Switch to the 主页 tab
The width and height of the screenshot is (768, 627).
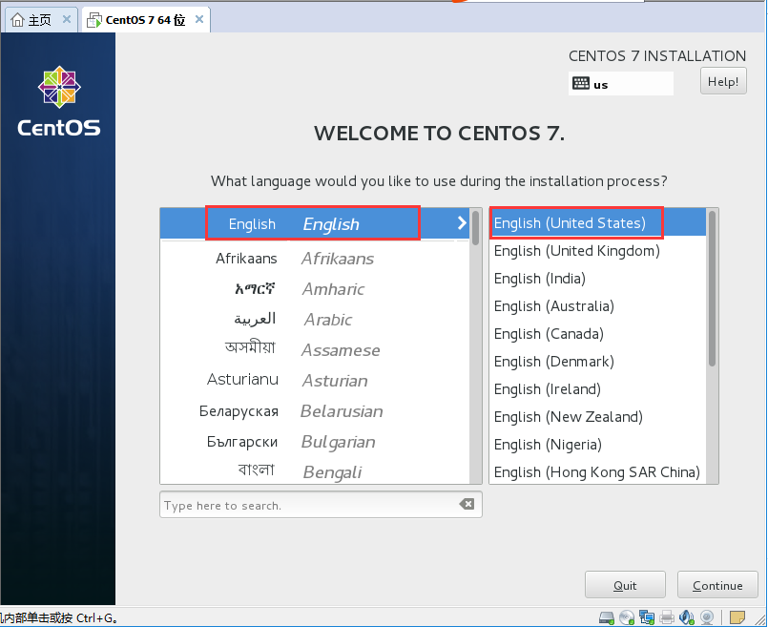point(39,20)
